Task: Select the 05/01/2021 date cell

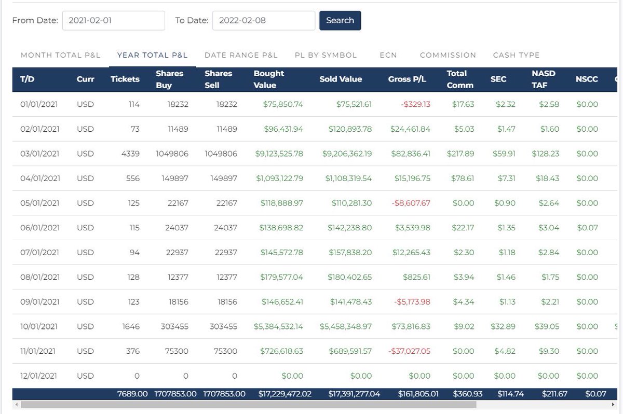Action: pyautogui.click(x=40, y=203)
